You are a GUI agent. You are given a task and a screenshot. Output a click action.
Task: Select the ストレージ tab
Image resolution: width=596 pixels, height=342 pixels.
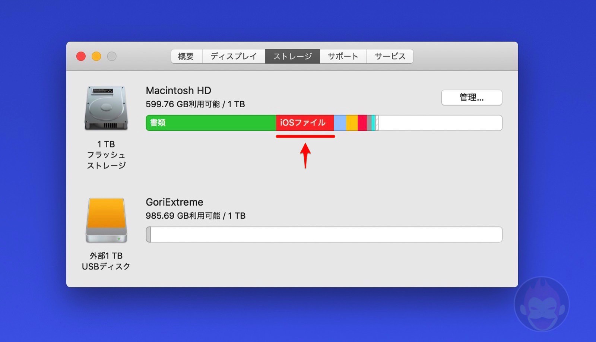coord(292,56)
